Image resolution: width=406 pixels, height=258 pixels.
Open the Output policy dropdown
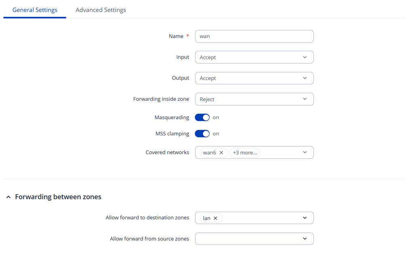[x=254, y=78]
